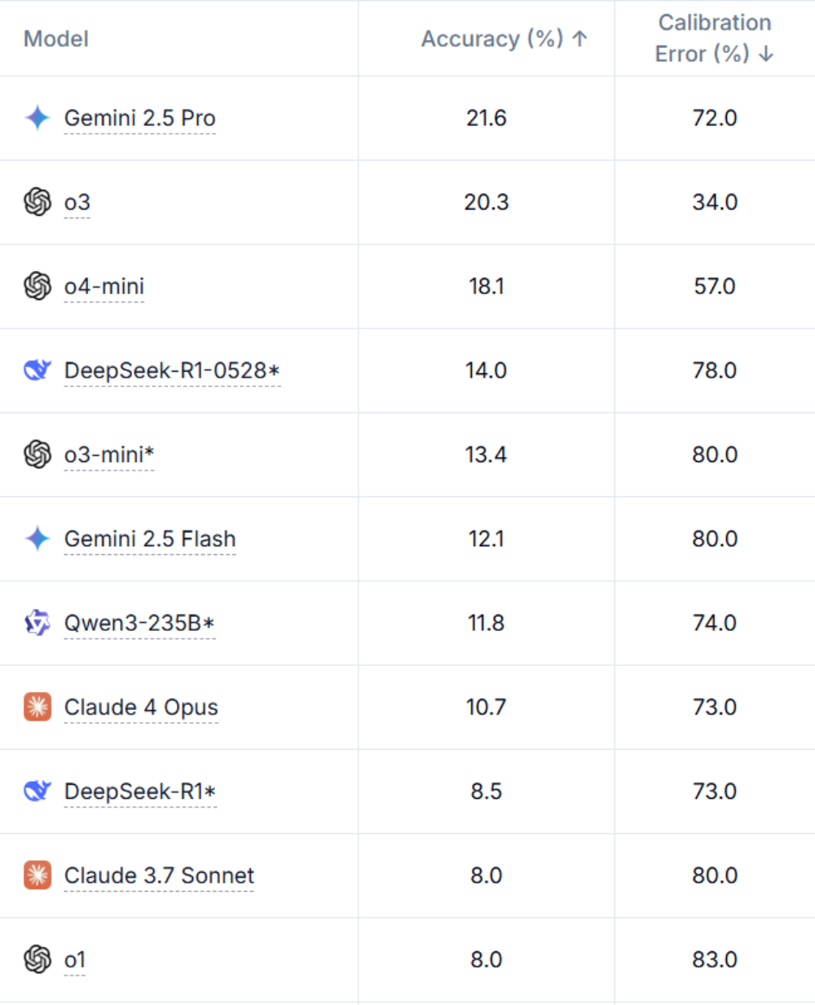
Task: Open the Claude 4 Opus model link
Action: 141,707
